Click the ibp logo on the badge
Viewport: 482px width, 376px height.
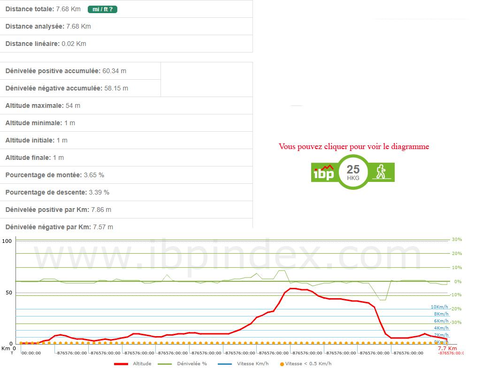coord(323,172)
